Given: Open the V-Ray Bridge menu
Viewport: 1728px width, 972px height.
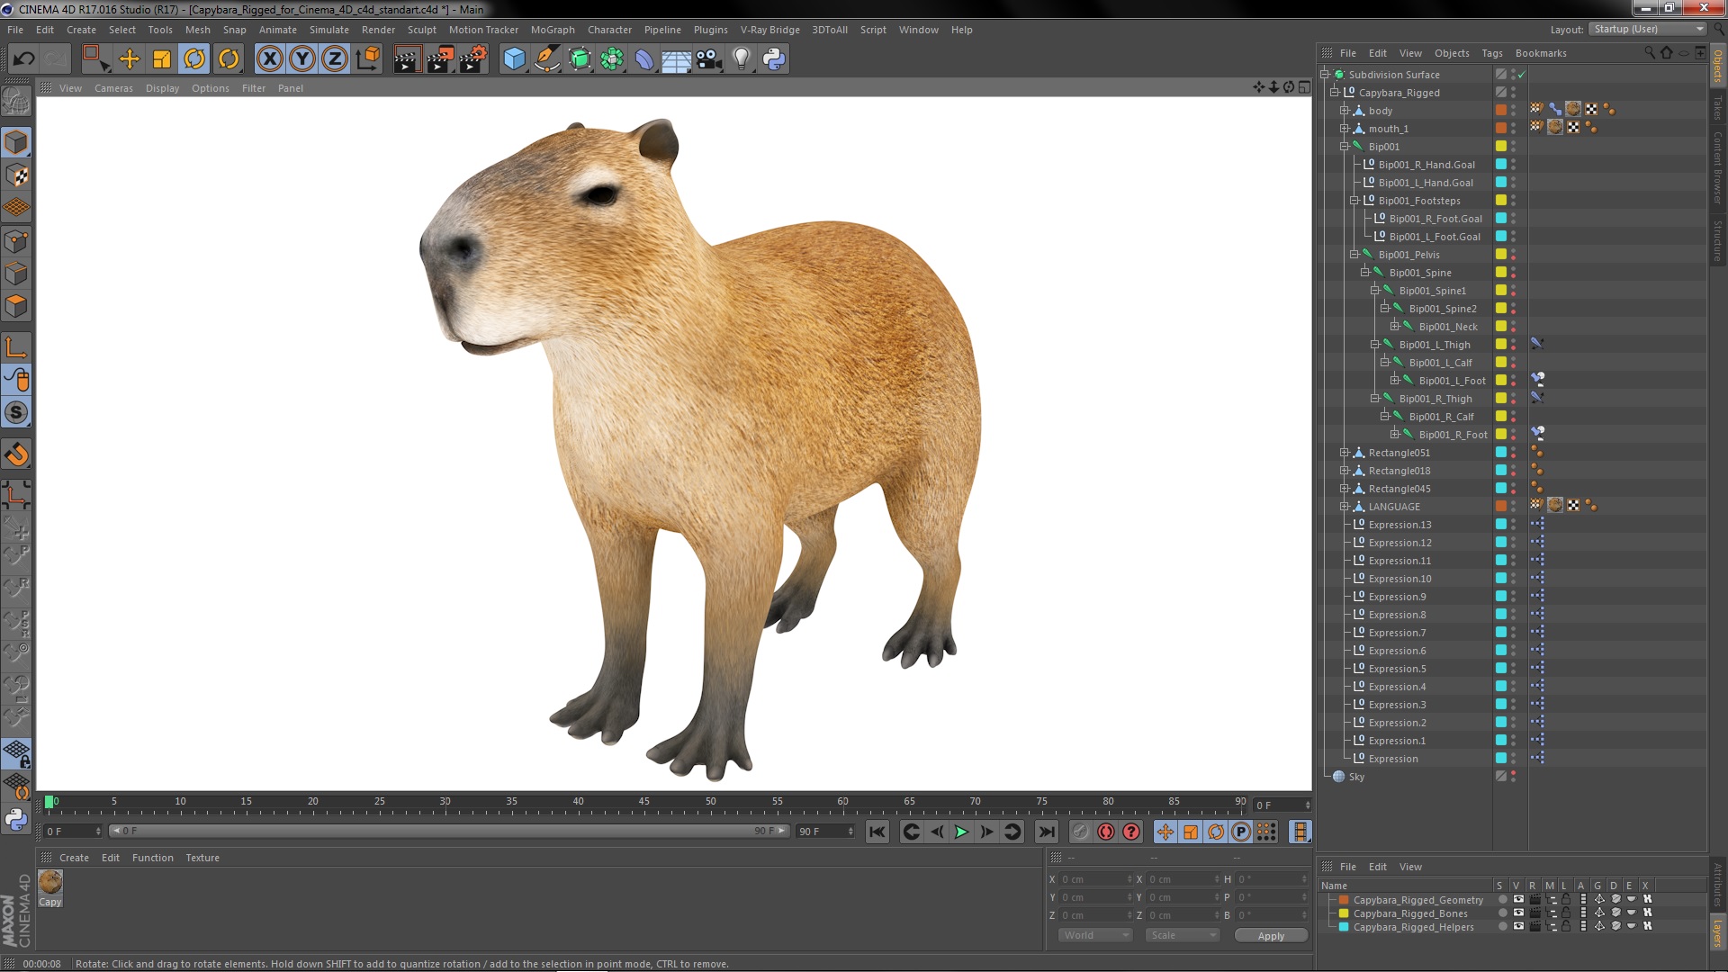Looking at the screenshot, I should click(x=769, y=30).
